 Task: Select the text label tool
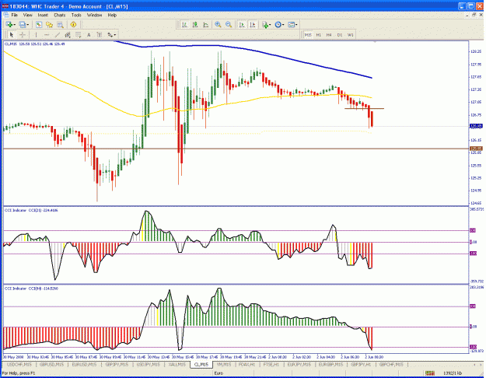pos(100,35)
